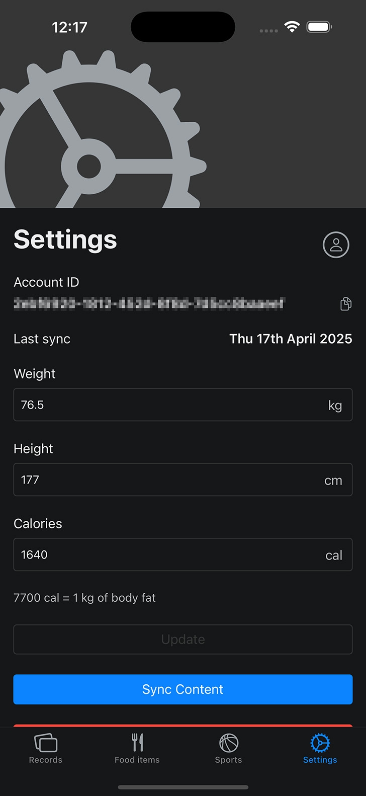Screen dimensions: 366x796
Task: Tap the Last sync date text
Action: pyautogui.click(x=291, y=339)
